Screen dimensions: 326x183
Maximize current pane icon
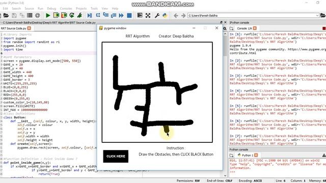tap(140, 15)
